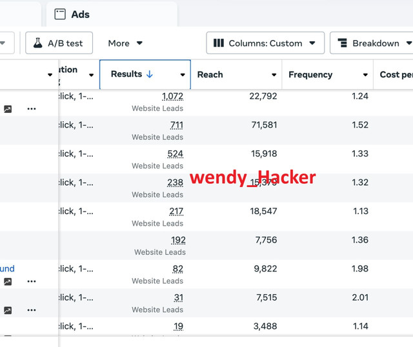Start an A/B test
The image size is (413, 347).
[x=59, y=43]
